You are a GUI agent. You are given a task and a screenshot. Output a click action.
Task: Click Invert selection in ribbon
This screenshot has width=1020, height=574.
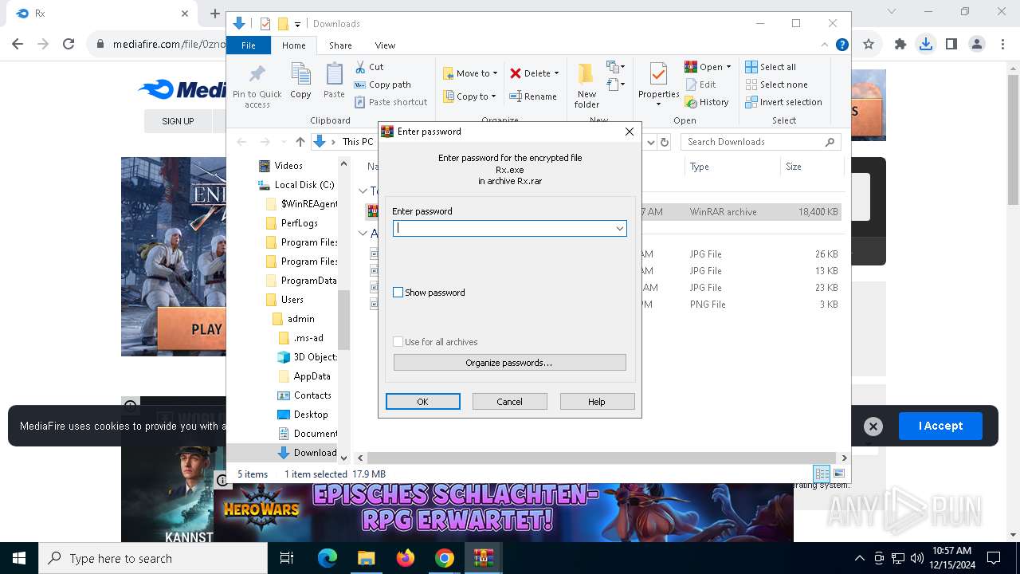click(783, 102)
